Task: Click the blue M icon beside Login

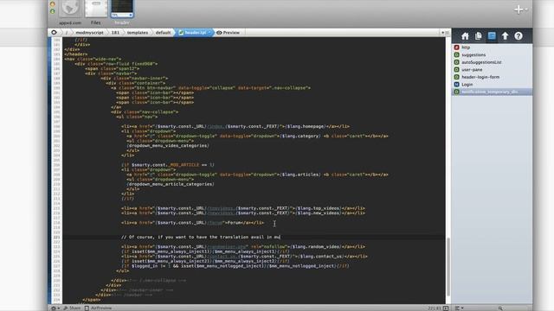Action: [x=456, y=85]
